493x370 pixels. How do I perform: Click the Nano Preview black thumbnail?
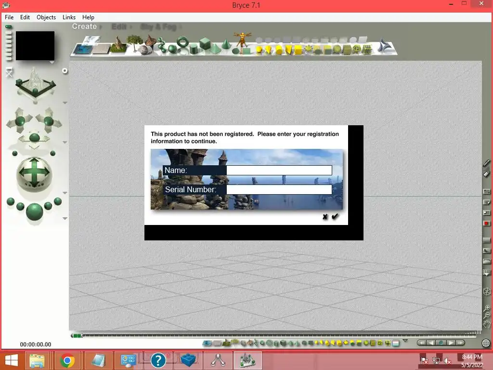(35, 46)
